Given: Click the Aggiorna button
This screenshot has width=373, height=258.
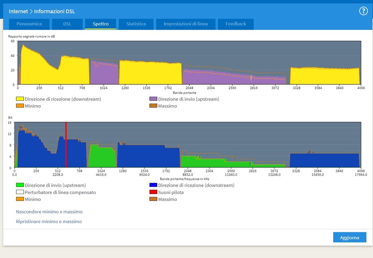Looking at the screenshot, I should pos(349,237).
